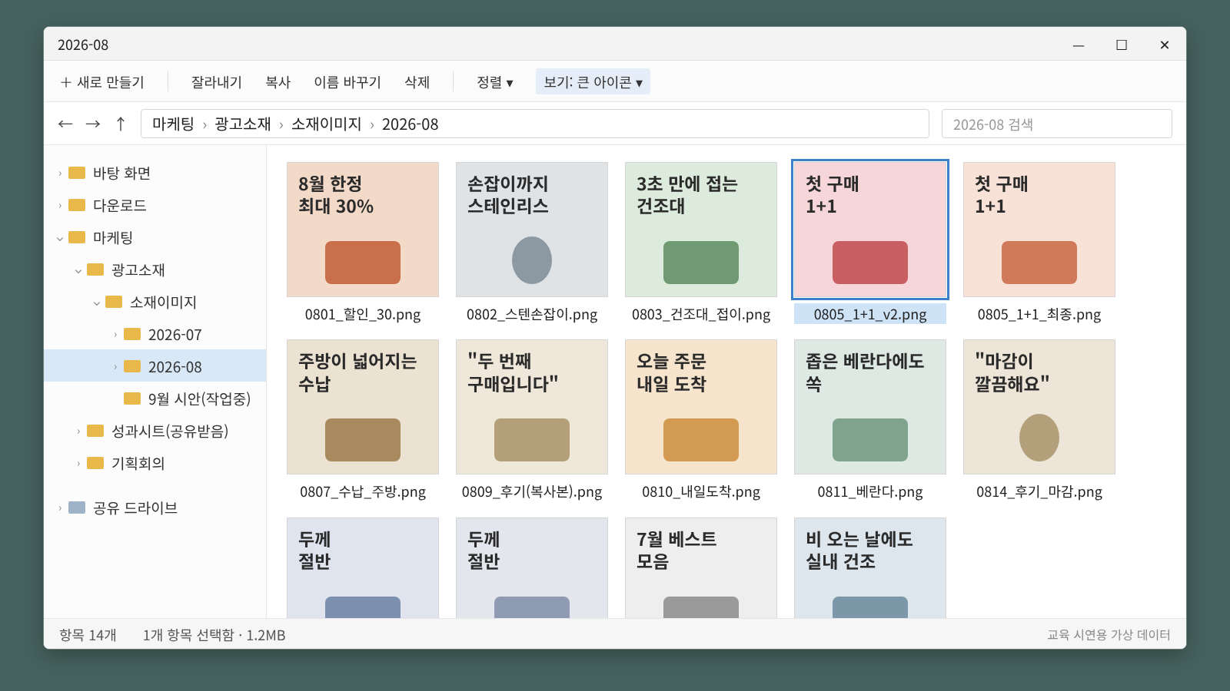The image size is (1230, 691).
Task: Open the 정렬 sort dropdown
Action: 494,81
